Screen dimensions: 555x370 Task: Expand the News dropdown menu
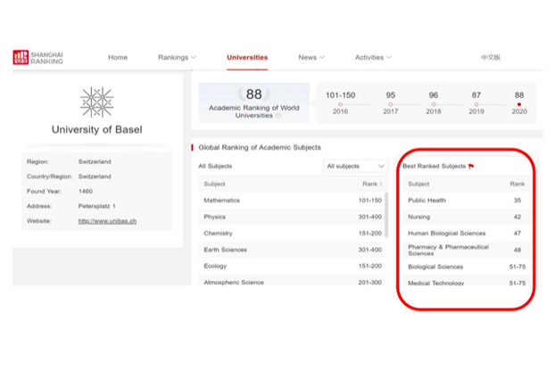click(311, 57)
